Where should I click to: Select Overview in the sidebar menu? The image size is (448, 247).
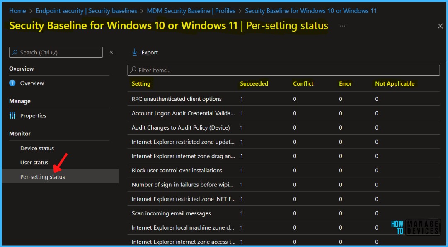32,83
